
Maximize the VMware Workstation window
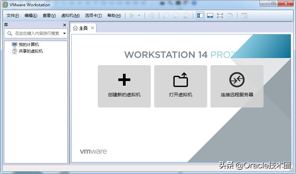273,3
